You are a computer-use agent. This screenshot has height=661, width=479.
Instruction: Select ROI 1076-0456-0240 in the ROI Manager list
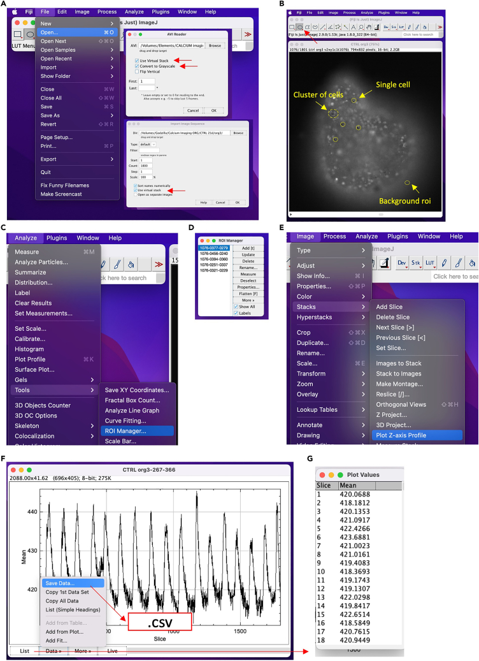[215, 254]
